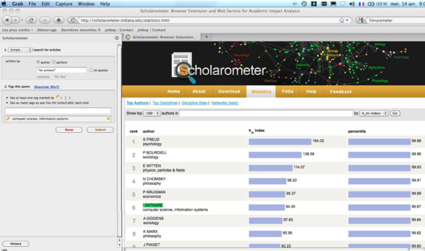The height and width of the screenshot is (251, 425).
Task: Open the browser home page icon
Action: (x=59, y=20)
